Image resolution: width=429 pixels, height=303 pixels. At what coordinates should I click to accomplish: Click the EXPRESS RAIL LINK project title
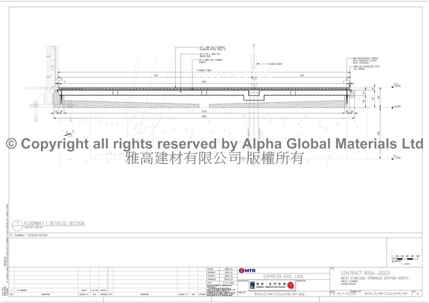coord(283,276)
